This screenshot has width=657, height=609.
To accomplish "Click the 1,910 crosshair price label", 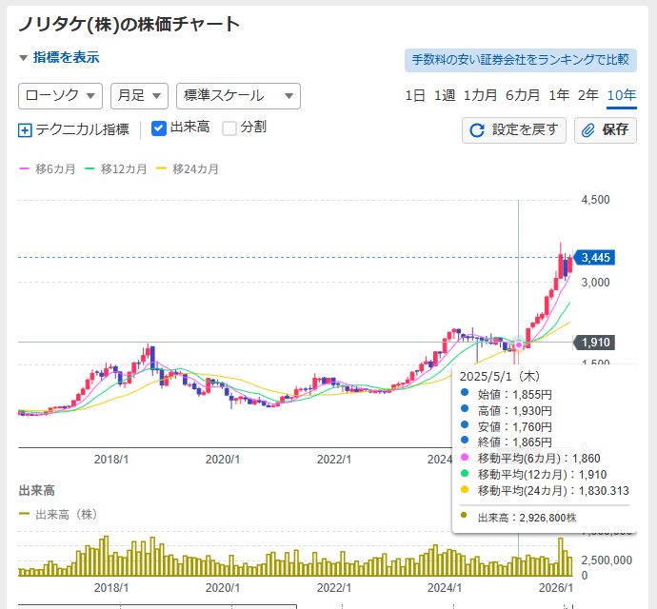I will point(594,343).
